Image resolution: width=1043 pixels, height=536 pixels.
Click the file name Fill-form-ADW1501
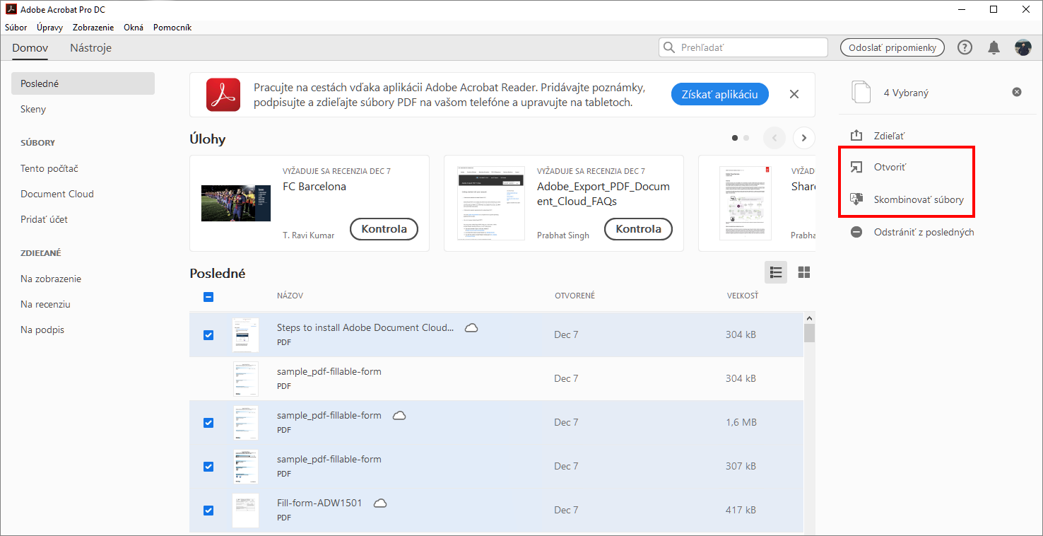319,503
